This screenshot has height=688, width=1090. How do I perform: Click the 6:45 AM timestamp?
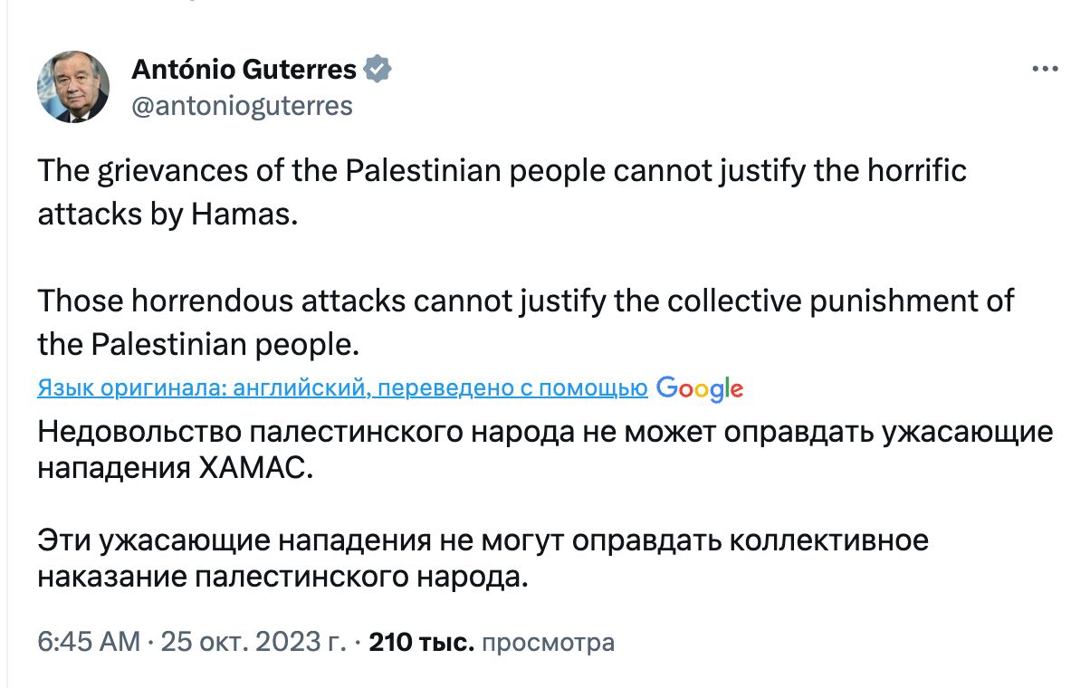[89, 642]
